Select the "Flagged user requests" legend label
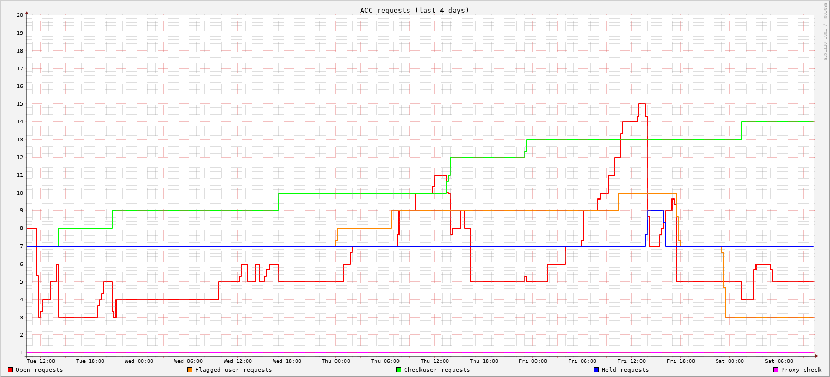The width and height of the screenshot is (830, 377). (234, 370)
